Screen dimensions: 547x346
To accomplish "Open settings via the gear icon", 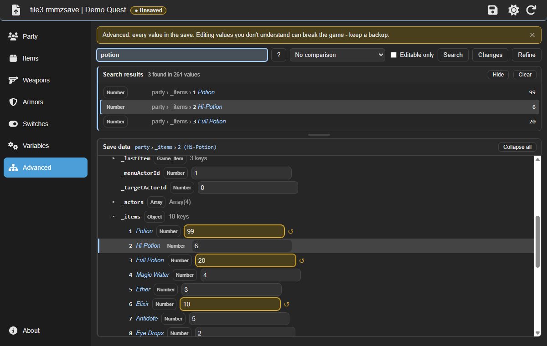I will (x=514, y=10).
